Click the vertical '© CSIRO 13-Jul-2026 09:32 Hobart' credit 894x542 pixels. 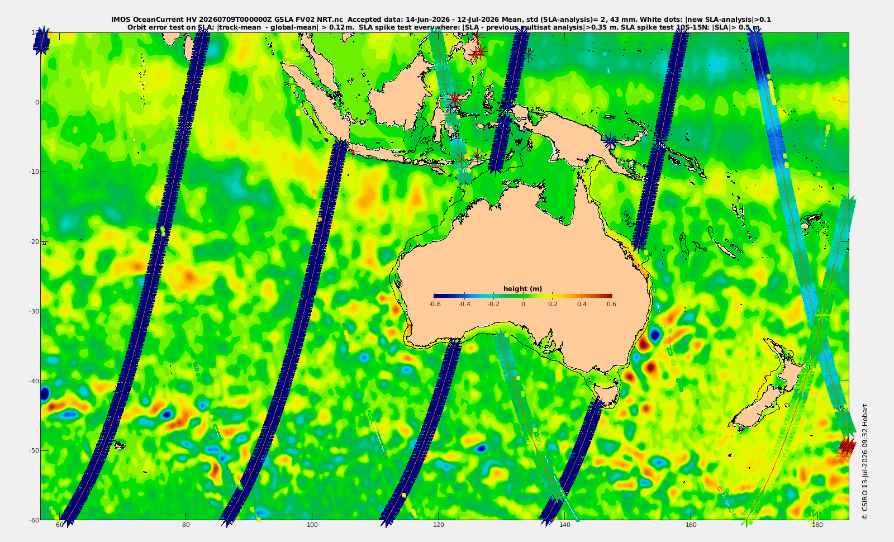pyautogui.click(x=865, y=462)
